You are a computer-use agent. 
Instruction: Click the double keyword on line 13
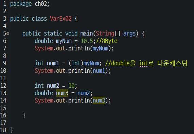click(x=44, y=93)
